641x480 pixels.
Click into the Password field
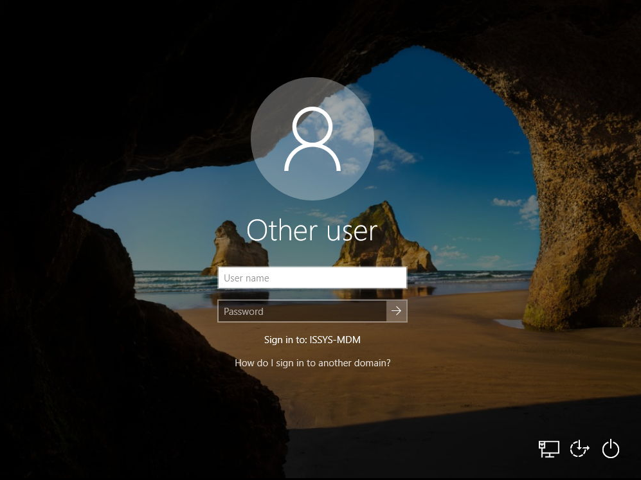tap(302, 311)
